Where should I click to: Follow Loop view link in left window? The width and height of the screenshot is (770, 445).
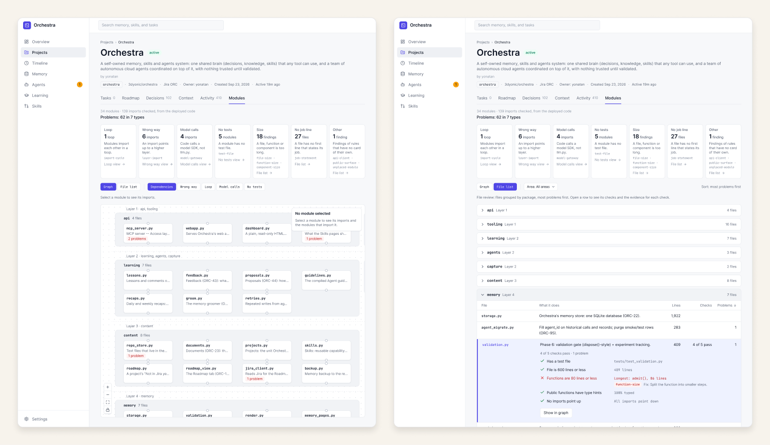pyautogui.click(x=115, y=164)
